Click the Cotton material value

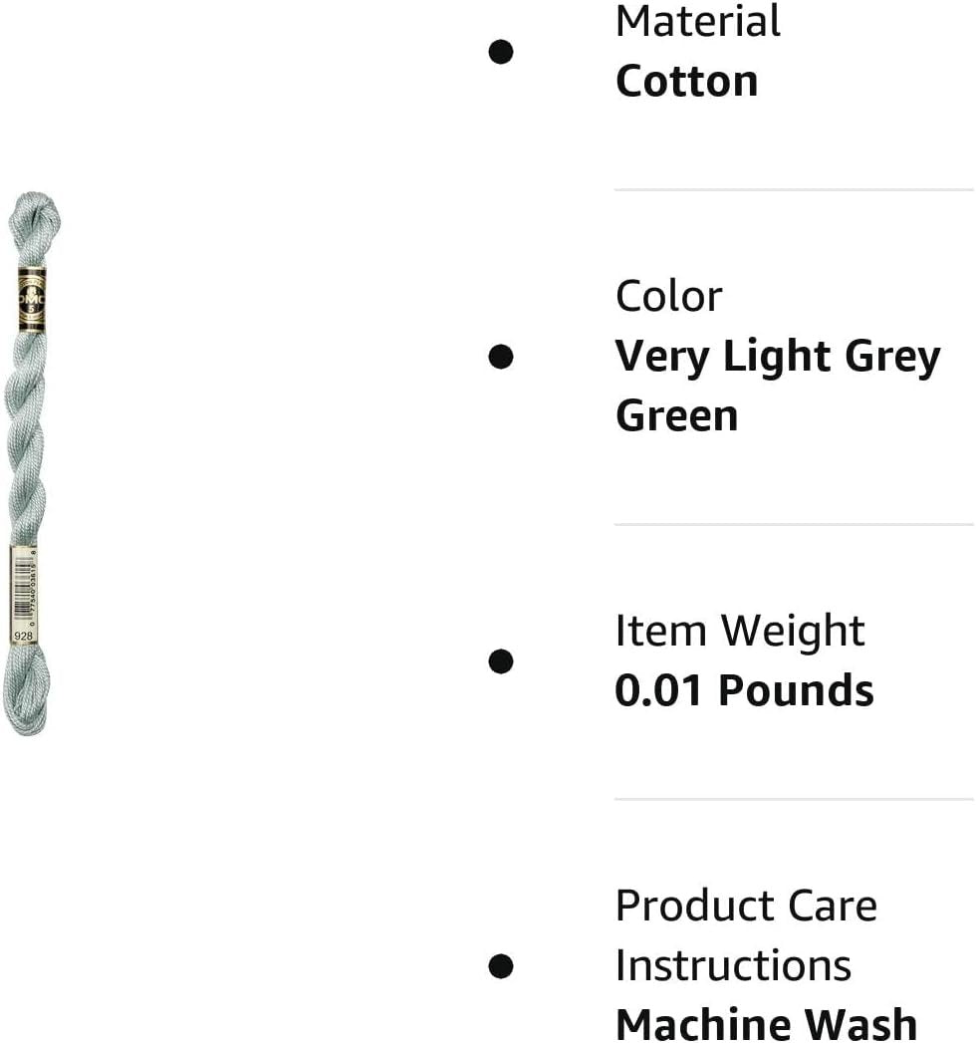[686, 82]
